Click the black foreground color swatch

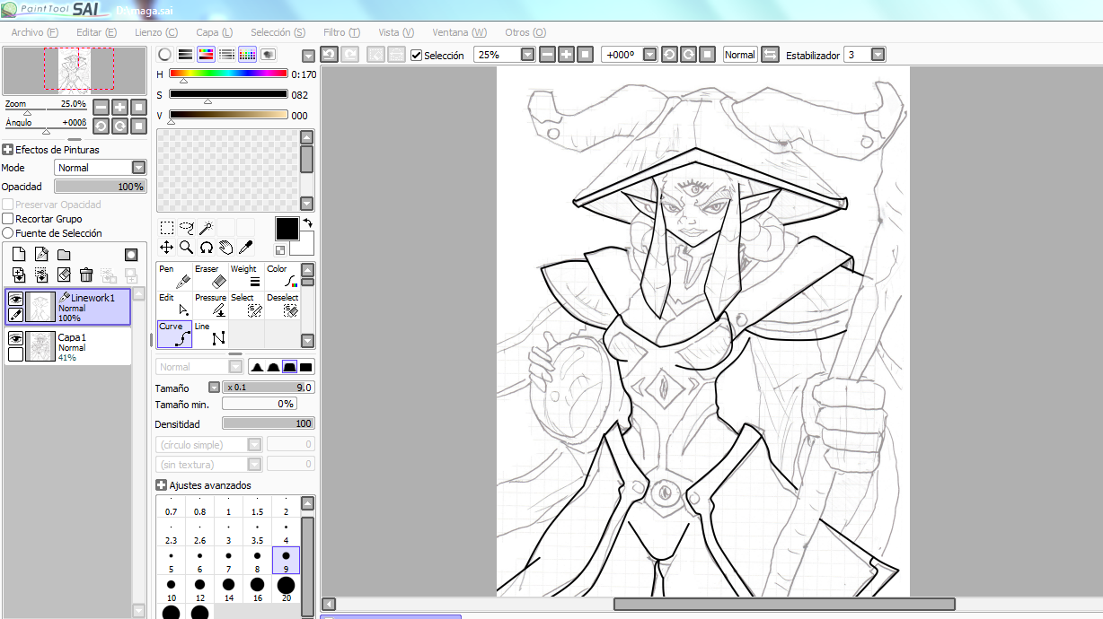click(x=287, y=228)
